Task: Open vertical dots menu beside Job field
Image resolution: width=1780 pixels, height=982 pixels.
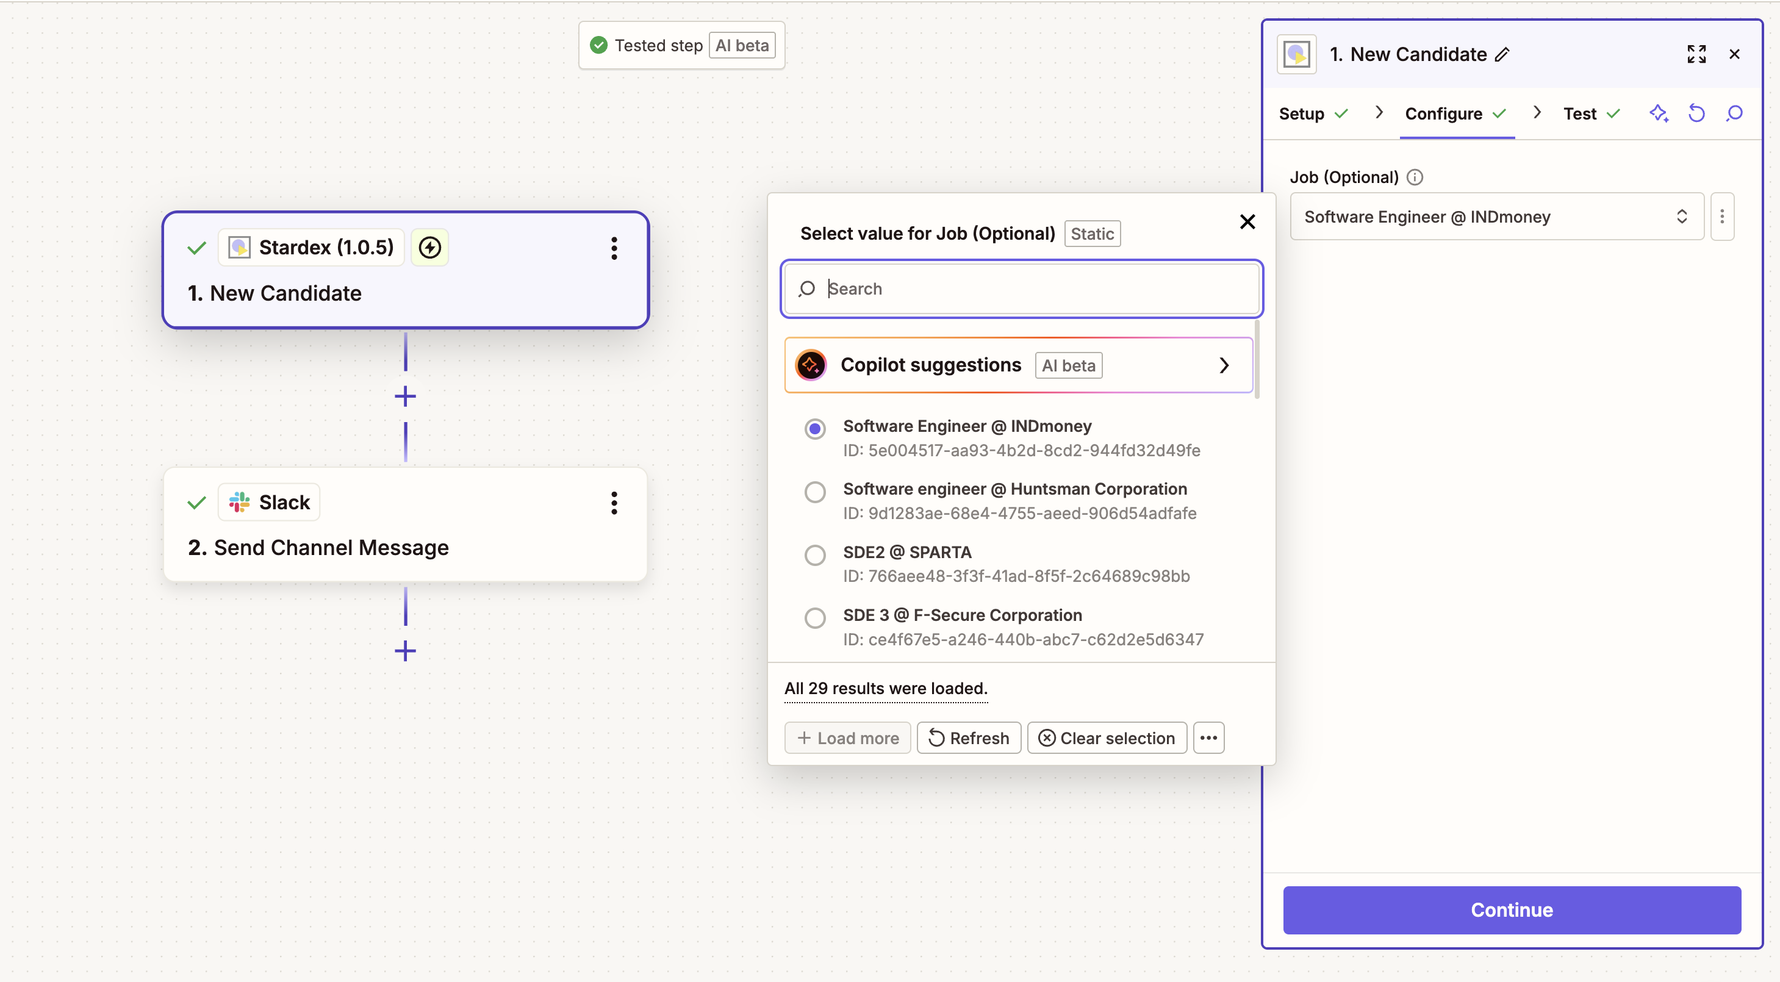Action: (x=1722, y=217)
